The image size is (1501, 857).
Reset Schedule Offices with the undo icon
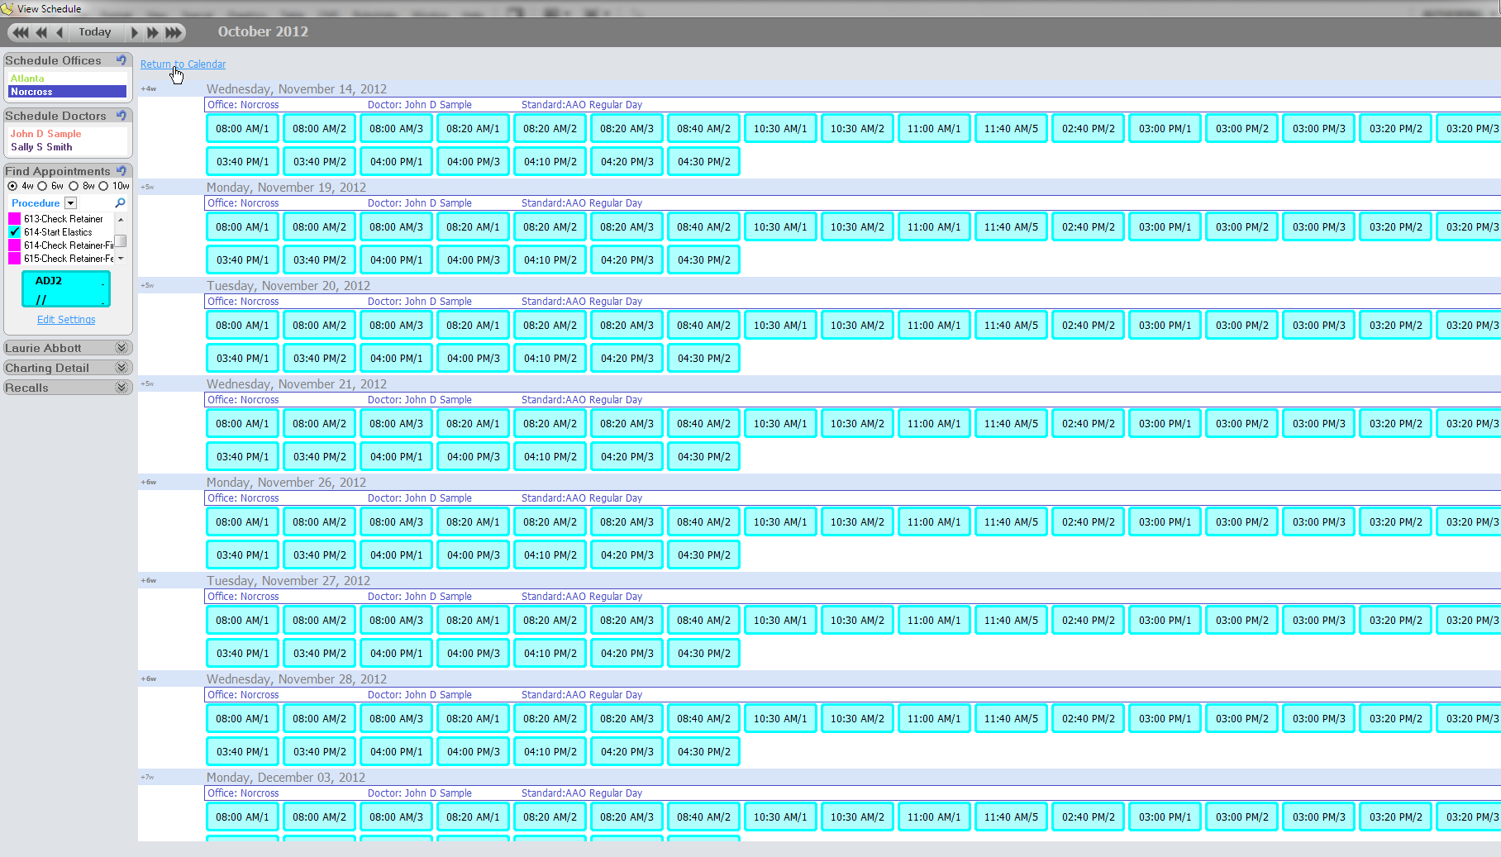click(x=122, y=60)
